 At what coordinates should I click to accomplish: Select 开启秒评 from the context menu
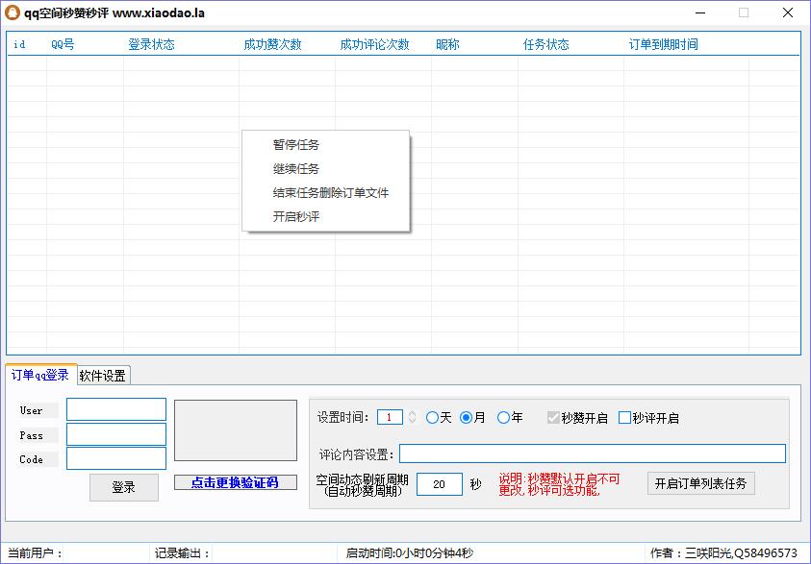pyautogui.click(x=296, y=217)
